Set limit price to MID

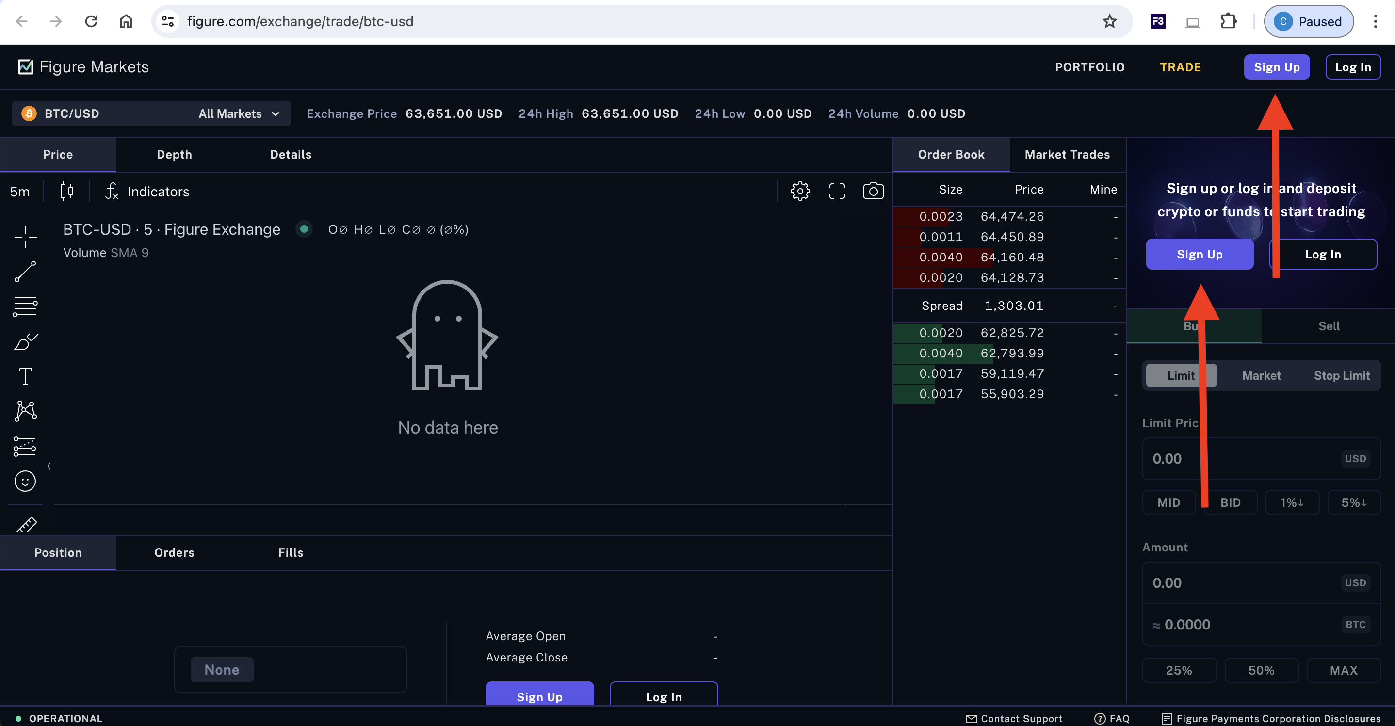click(1168, 502)
